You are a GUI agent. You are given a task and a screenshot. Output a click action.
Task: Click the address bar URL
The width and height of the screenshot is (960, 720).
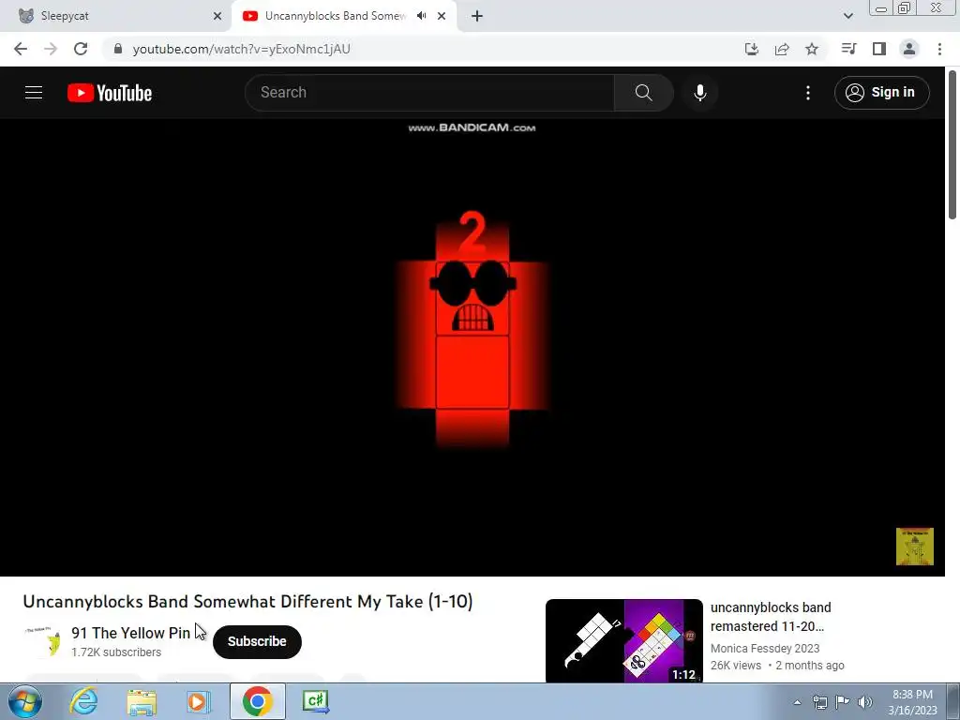(241, 49)
